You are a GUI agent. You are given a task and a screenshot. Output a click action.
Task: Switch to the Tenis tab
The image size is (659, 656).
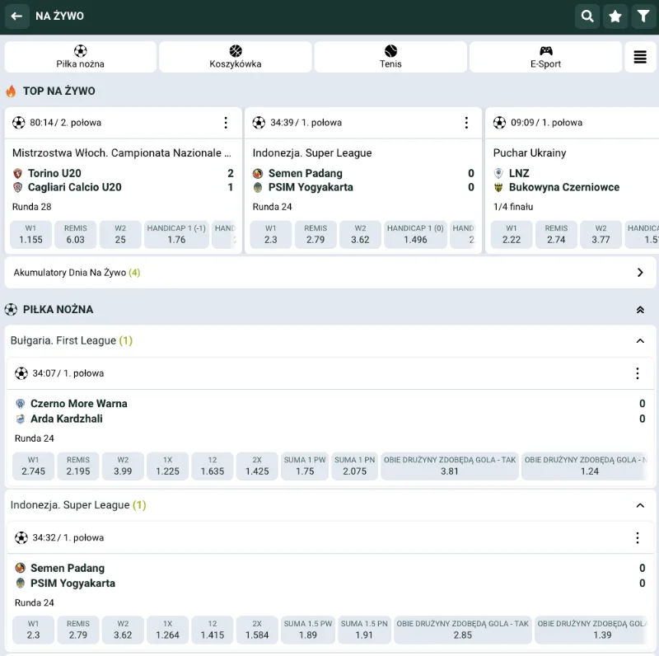(390, 57)
